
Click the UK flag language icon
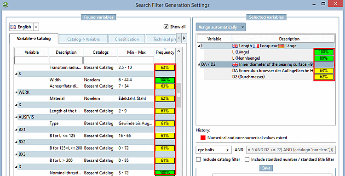13,27
